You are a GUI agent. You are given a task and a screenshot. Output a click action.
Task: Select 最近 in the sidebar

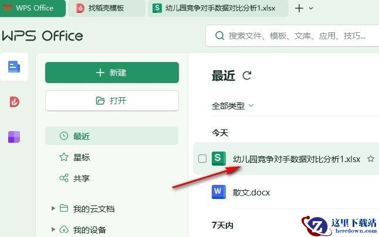click(111, 136)
